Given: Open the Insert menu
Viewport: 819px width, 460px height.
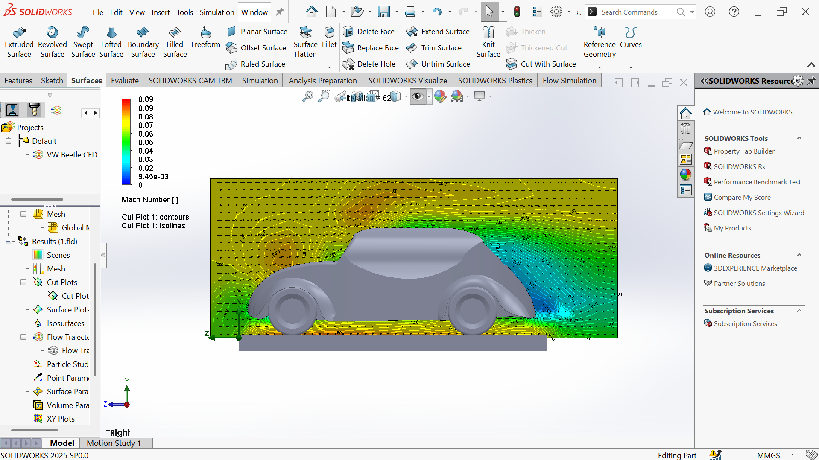Looking at the screenshot, I should 161,12.
